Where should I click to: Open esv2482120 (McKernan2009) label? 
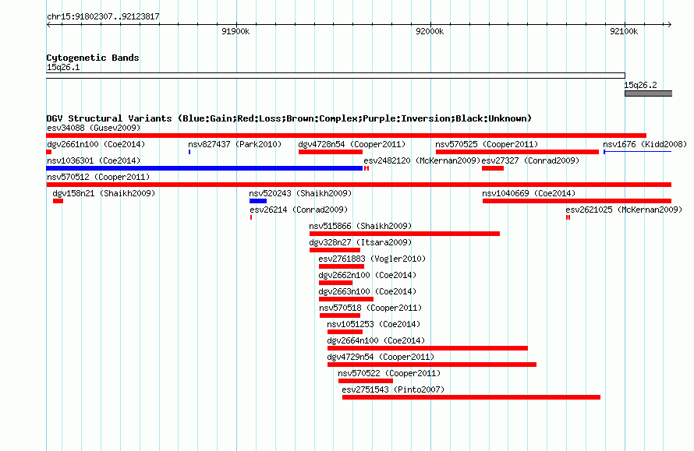pyautogui.click(x=422, y=160)
